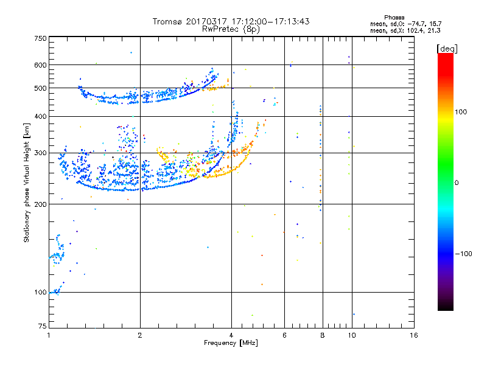This screenshot has width=487, height=365.
Task: Click the x-axis tick label '8'
Action: 323,335
